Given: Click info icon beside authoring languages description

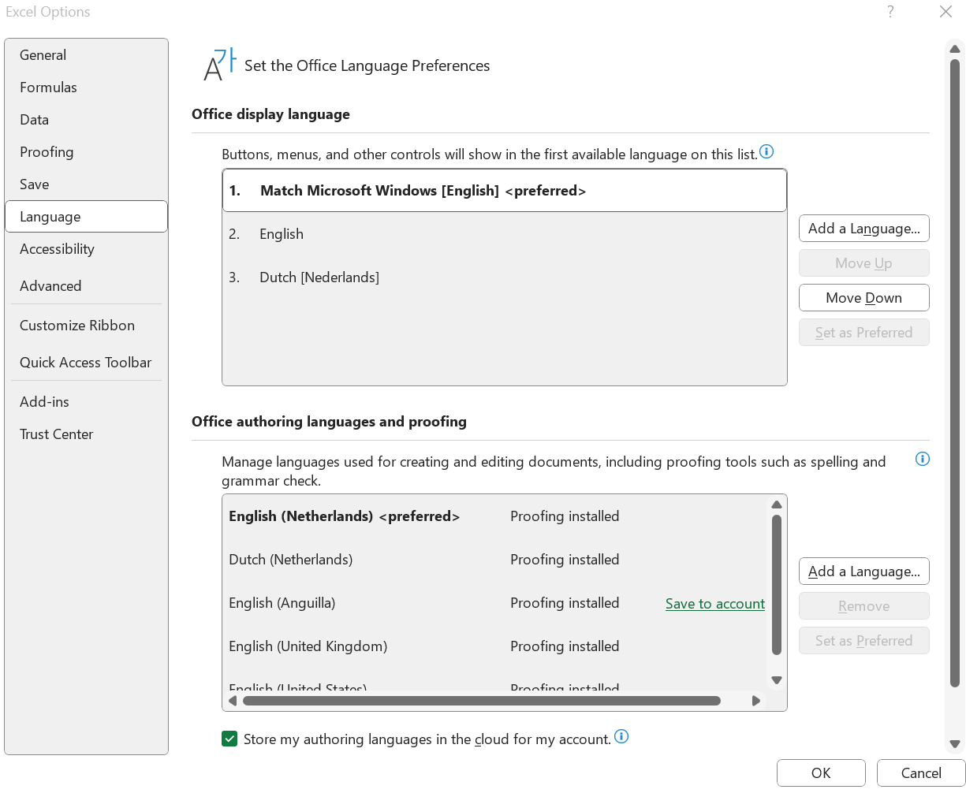Looking at the screenshot, I should pos(922,459).
